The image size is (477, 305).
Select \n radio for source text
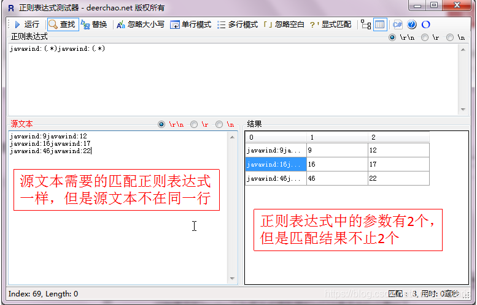pos(219,124)
